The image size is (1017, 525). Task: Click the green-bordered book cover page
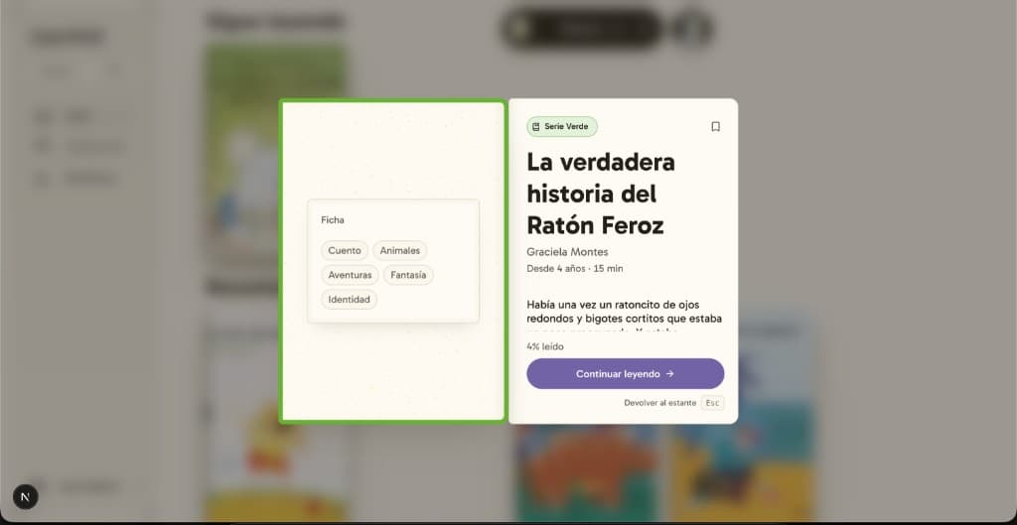[393, 261]
